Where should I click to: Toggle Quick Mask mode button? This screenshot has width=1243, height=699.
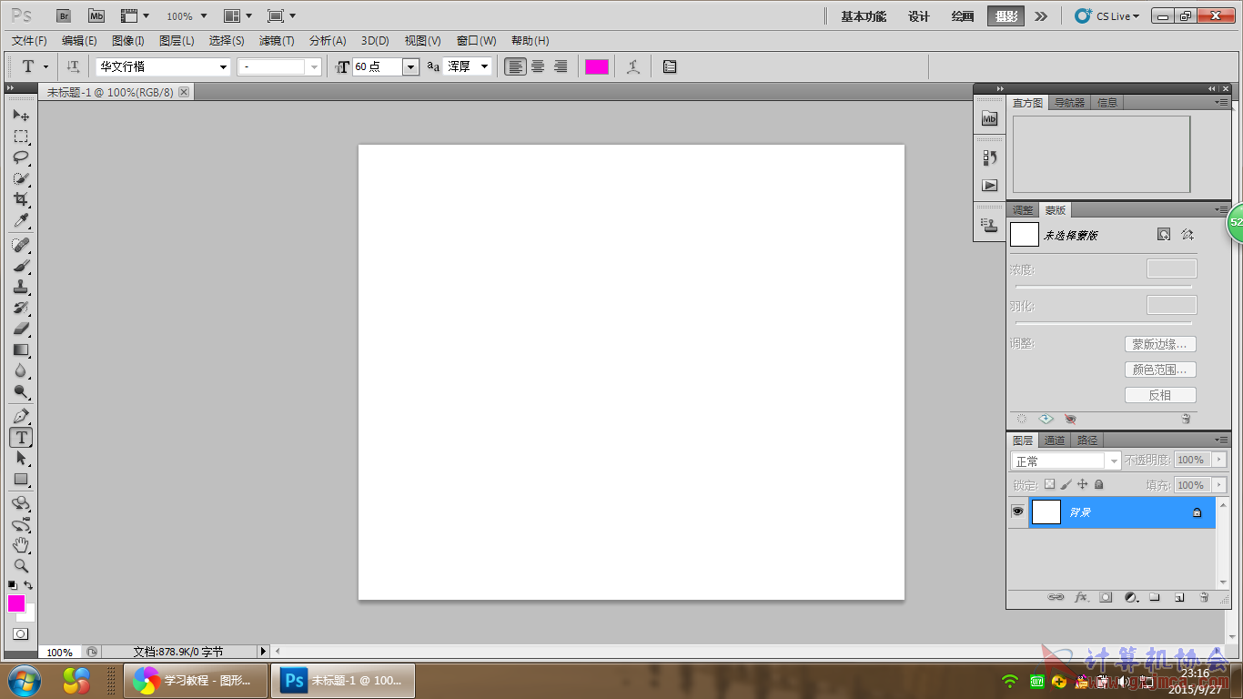(21, 633)
